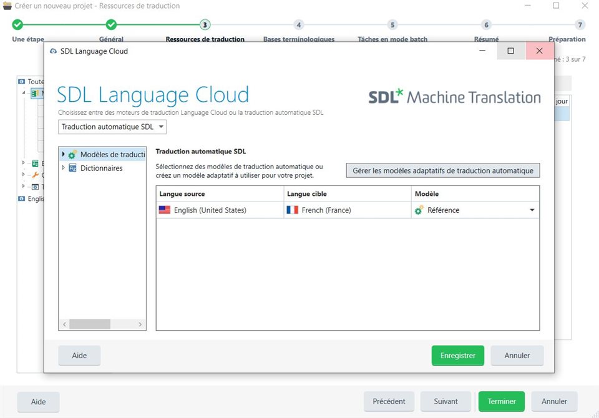
Task: Click Gérer les modèles adaptatifs de traduction automatique
Action: click(x=443, y=170)
